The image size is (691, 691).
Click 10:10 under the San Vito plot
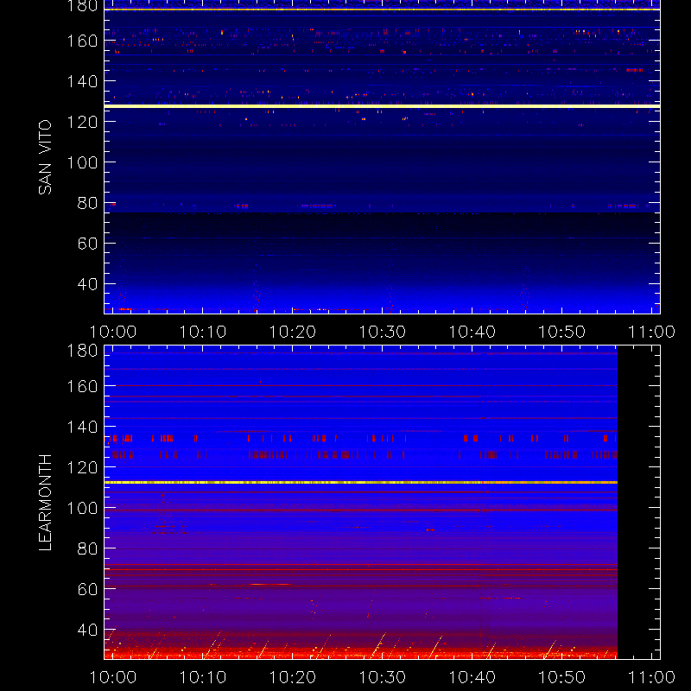click(x=203, y=332)
